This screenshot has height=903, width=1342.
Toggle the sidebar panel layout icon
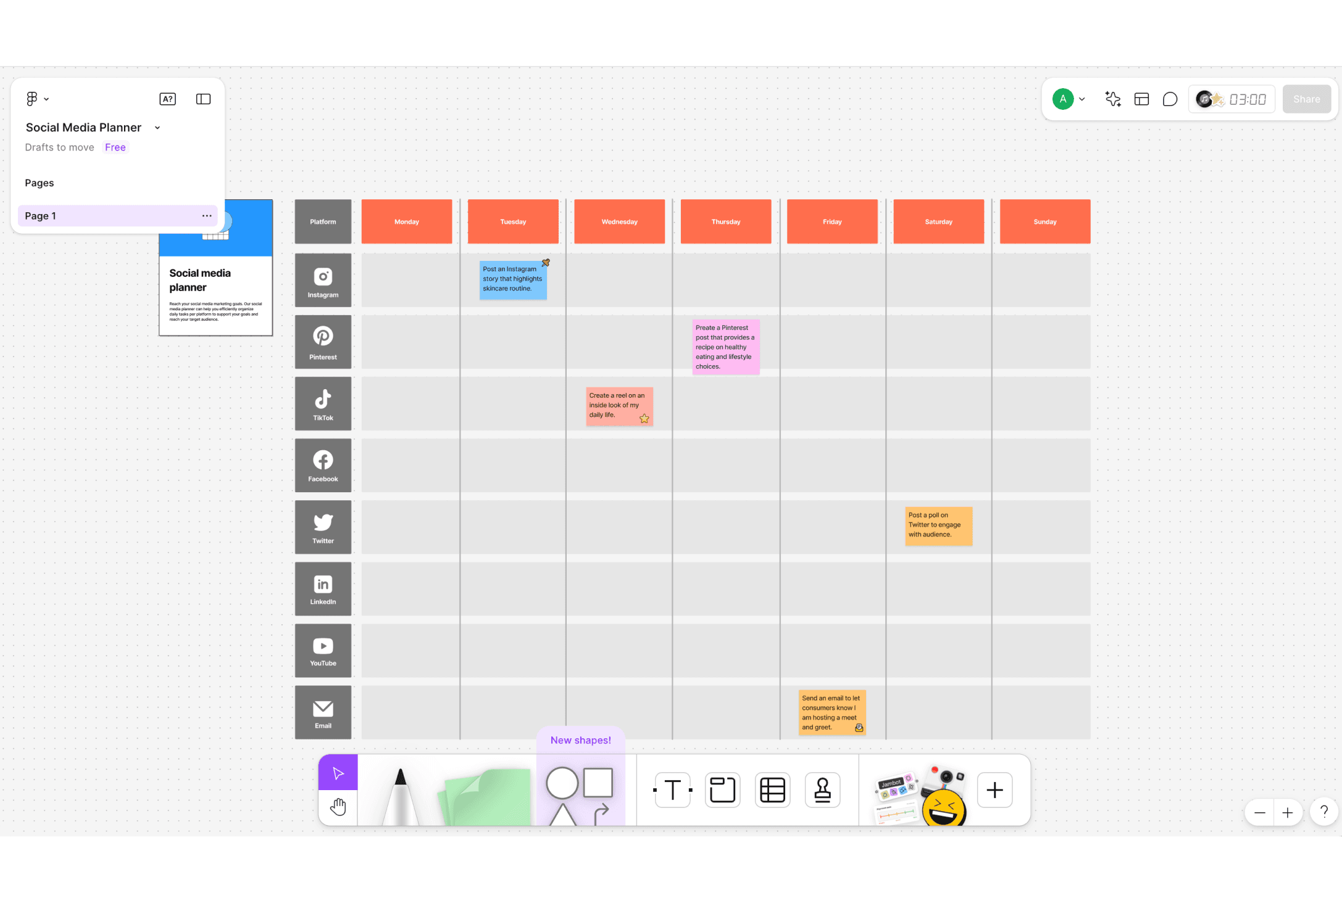coord(203,99)
